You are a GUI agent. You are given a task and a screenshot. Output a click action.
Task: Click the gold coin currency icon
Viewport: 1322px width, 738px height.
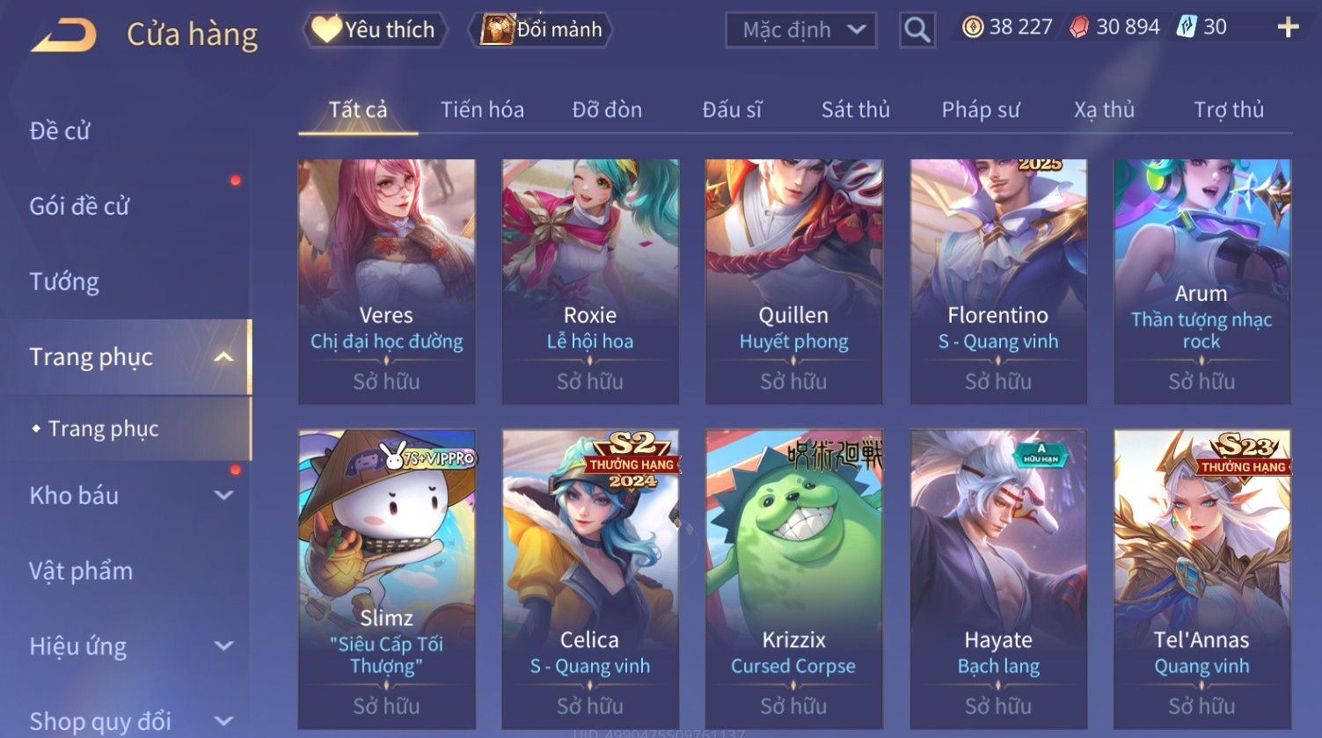[973, 27]
